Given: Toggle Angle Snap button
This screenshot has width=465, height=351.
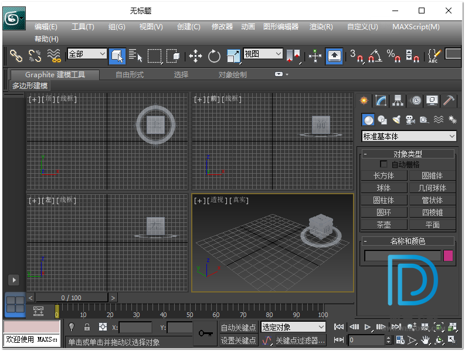Looking at the screenshot, I should coord(375,56).
